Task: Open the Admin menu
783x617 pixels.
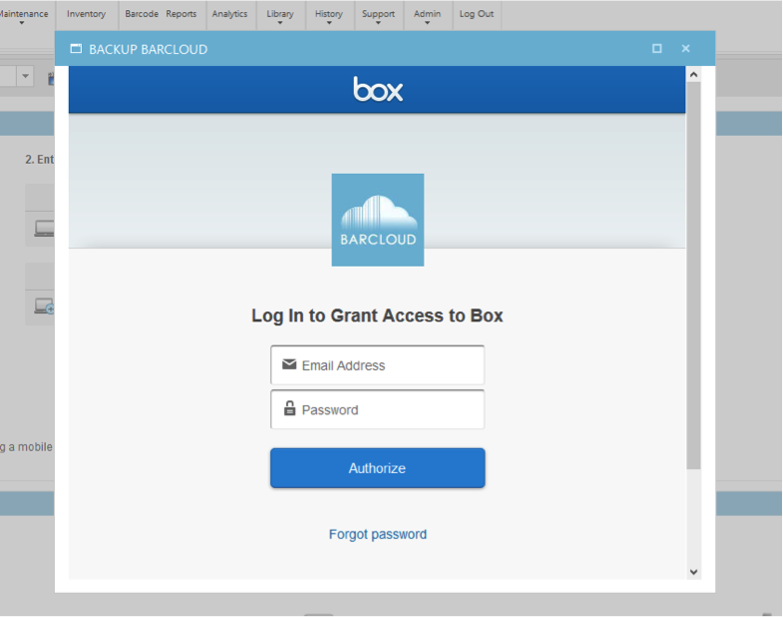Action: click(427, 14)
